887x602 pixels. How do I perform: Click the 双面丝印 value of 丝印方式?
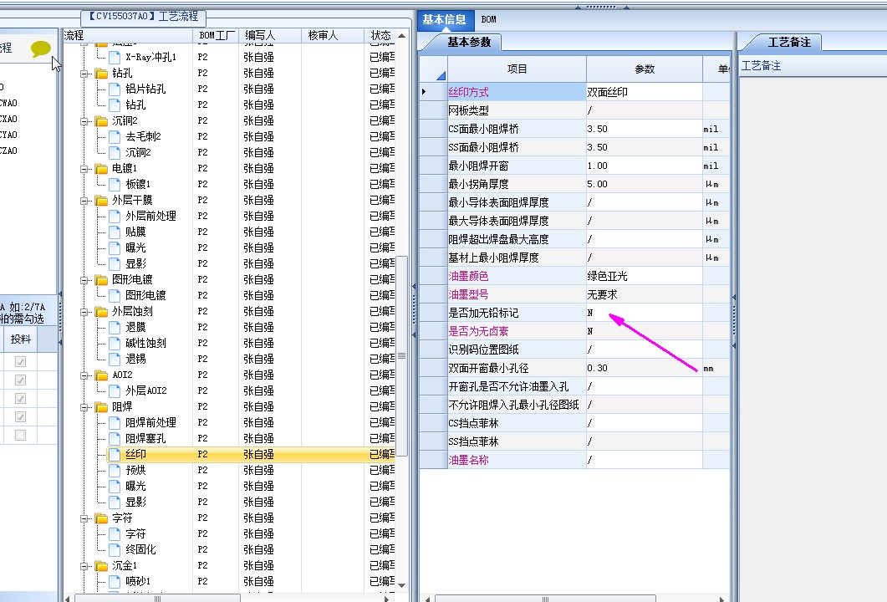coord(645,92)
